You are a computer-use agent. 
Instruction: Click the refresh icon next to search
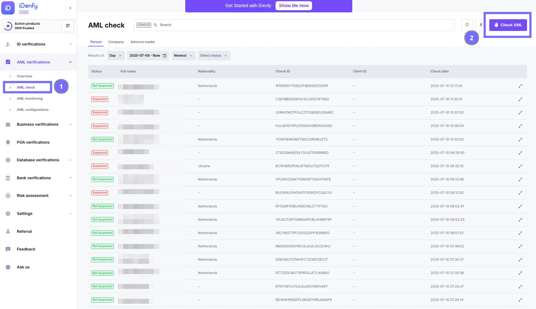coord(467,25)
